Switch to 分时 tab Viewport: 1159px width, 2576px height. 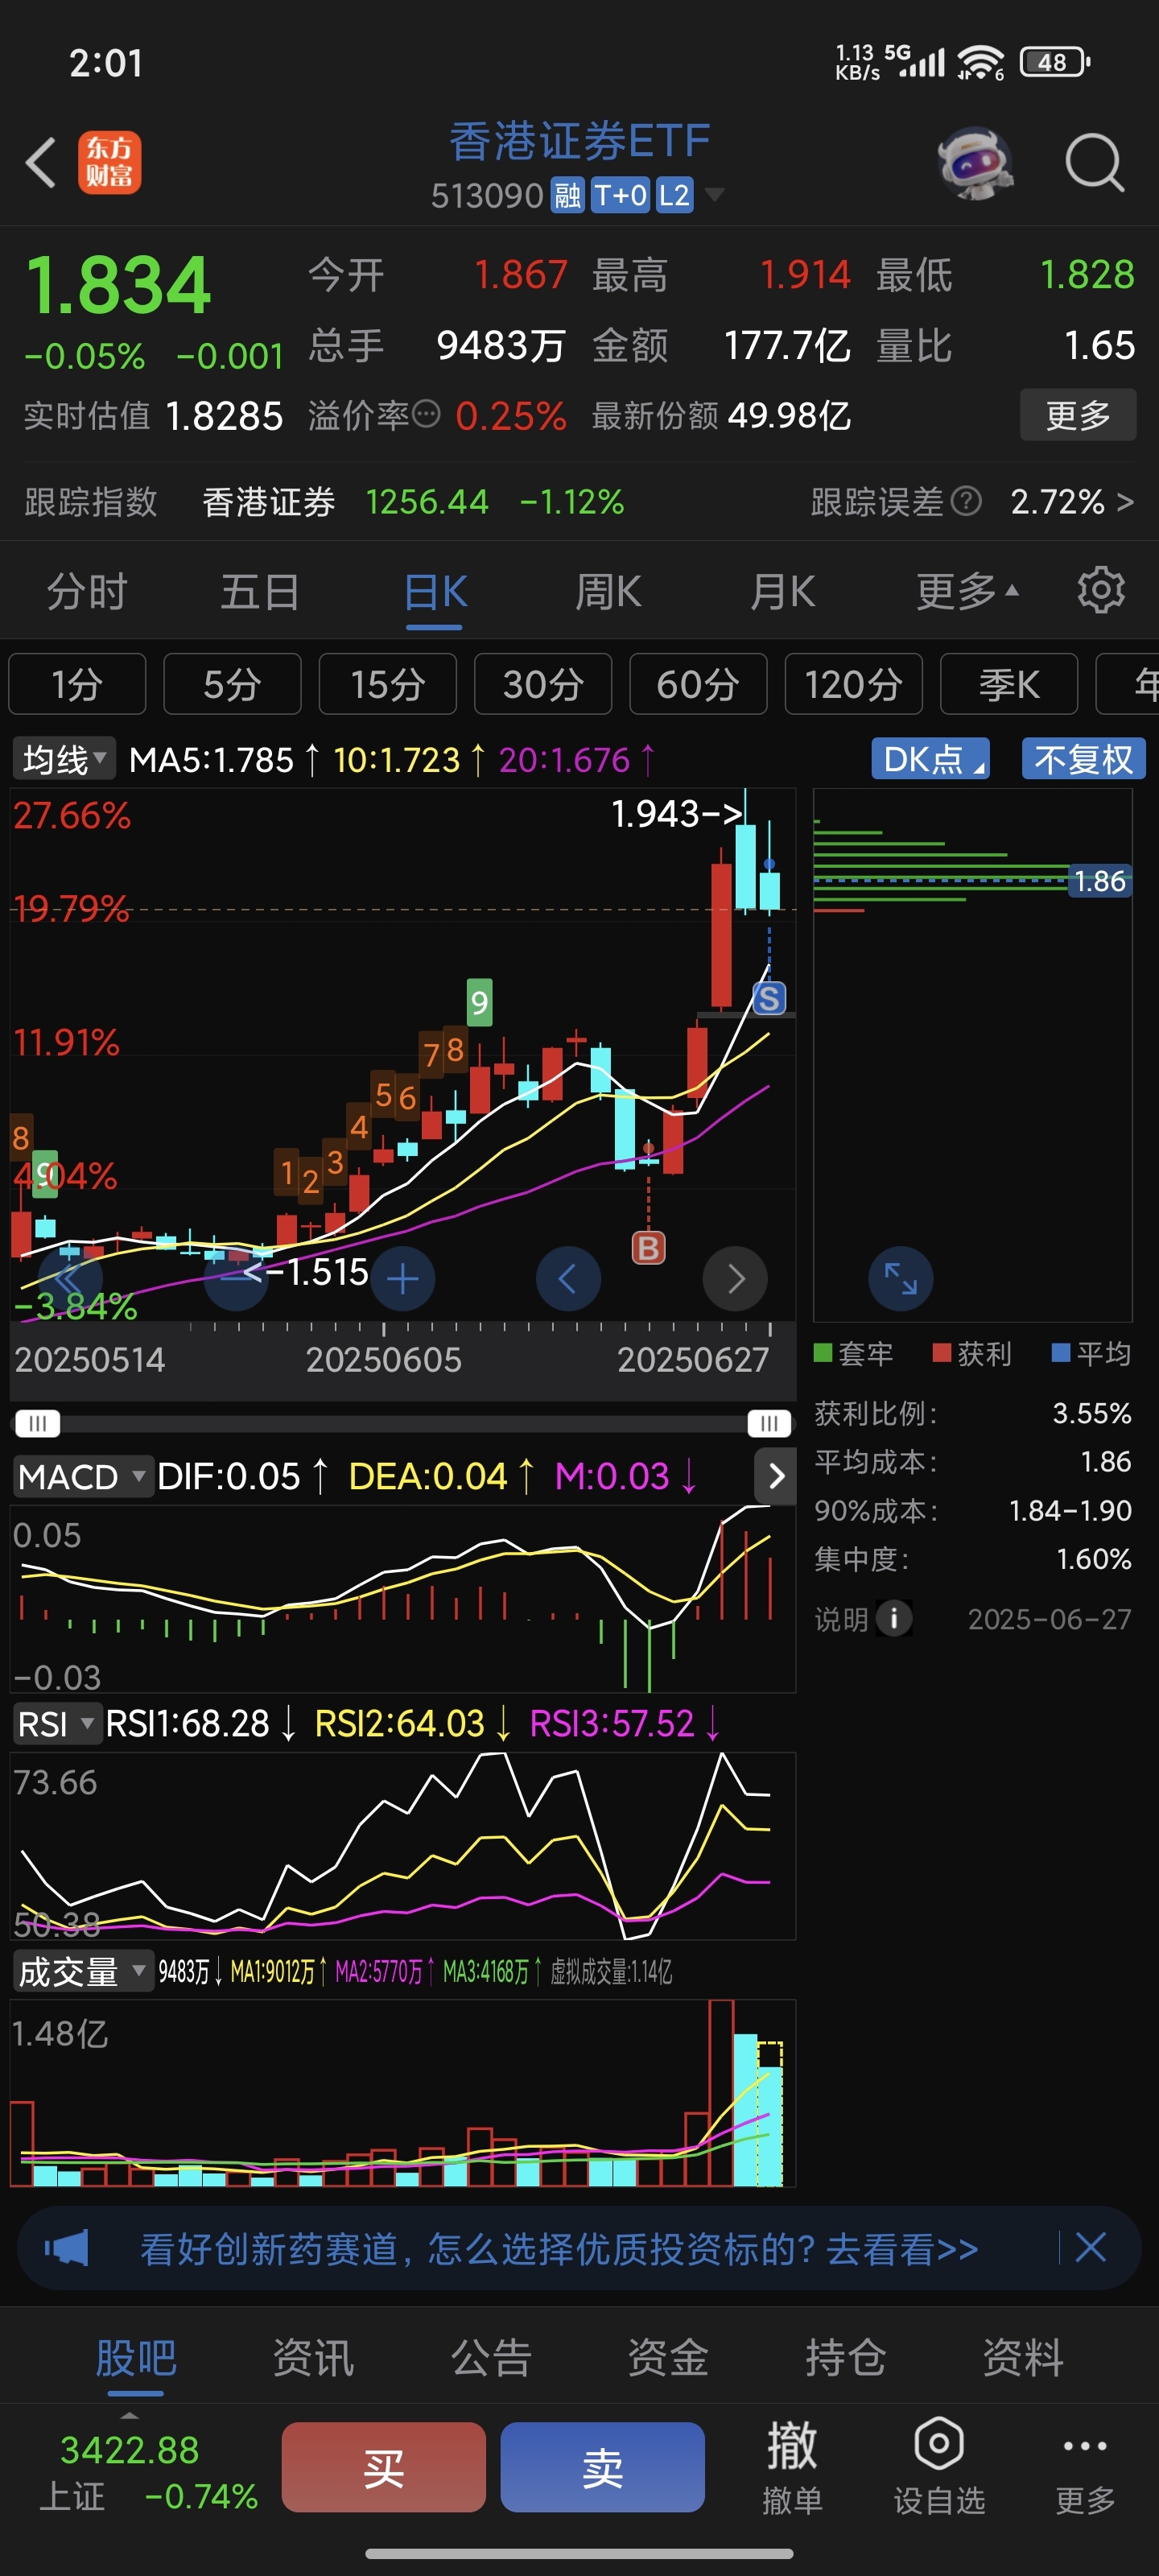[87, 591]
